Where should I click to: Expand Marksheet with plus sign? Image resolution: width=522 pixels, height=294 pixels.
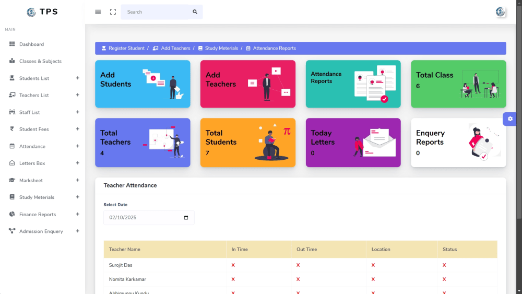tap(78, 180)
